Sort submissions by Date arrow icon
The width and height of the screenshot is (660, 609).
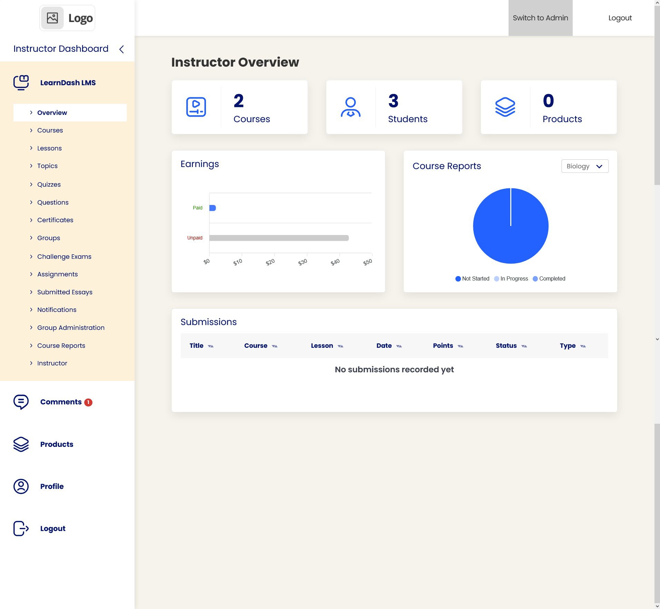[399, 346]
